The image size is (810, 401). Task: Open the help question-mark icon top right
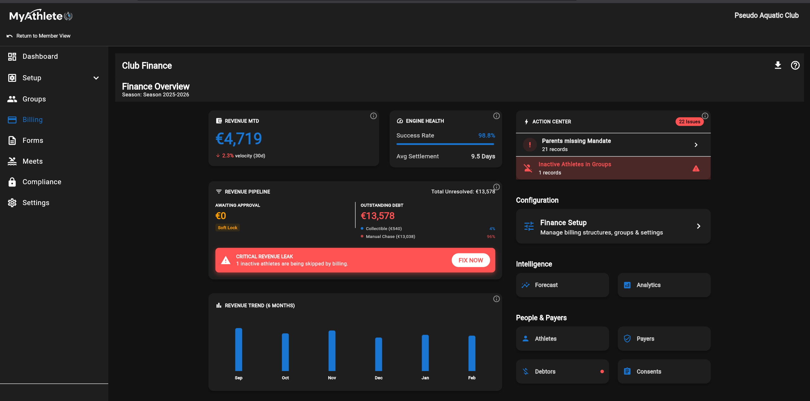[x=795, y=65]
